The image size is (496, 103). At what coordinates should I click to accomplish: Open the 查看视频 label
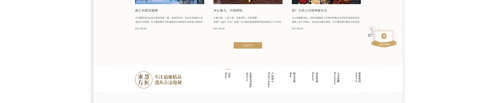pyautogui.click(x=384, y=45)
